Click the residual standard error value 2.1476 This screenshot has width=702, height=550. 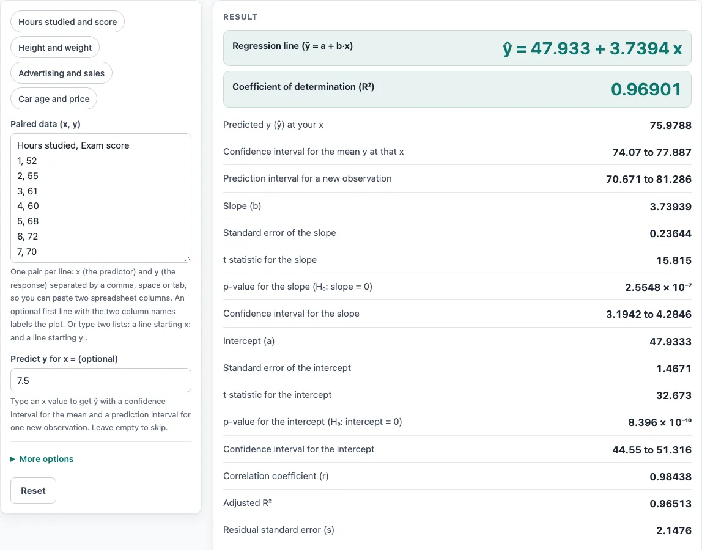[x=674, y=530]
